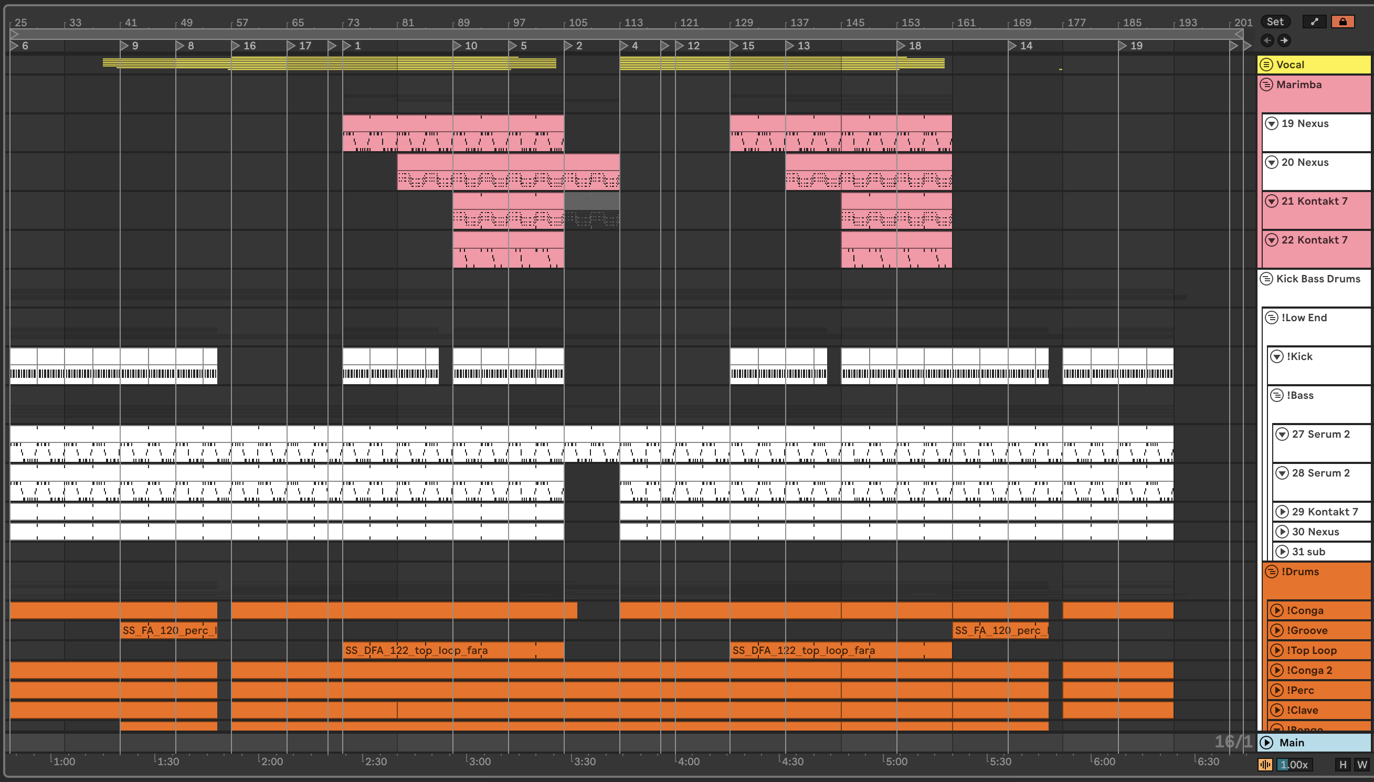Adjust the 1.00x waveform zoom slider
Viewport: 1374px width, 782px height.
1294,764
